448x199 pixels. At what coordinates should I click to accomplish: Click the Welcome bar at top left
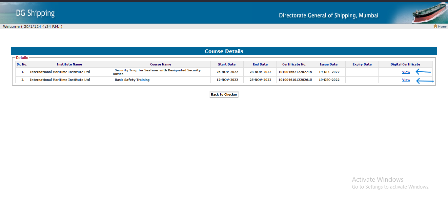point(33,27)
